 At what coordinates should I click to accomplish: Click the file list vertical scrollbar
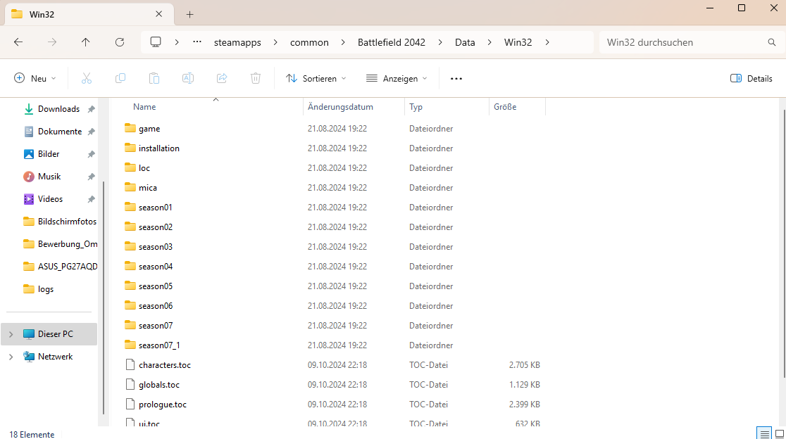pos(783,243)
